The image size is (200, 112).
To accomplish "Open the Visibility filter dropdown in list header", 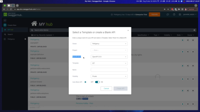I will 168,35.
